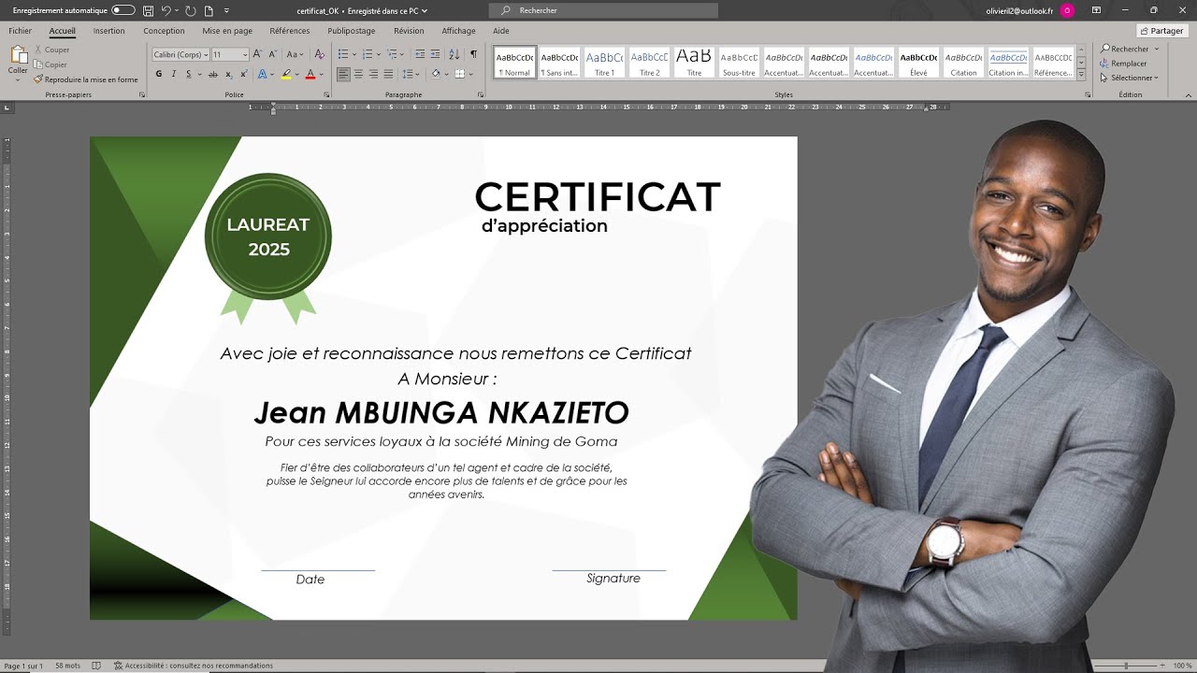Apply the Citation style

click(x=963, y=63)
